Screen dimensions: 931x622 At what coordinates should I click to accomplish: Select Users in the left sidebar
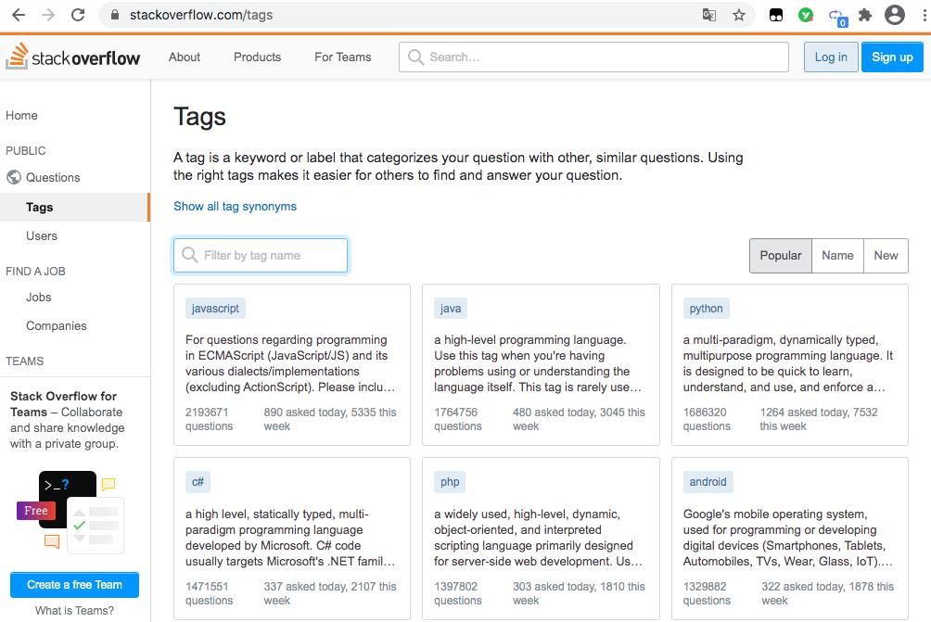[x=42, y=235]
